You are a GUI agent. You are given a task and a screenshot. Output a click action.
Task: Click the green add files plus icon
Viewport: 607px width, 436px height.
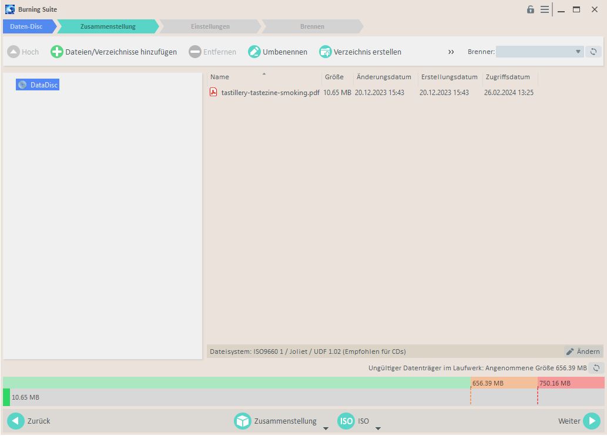click(x=56, y=52)
